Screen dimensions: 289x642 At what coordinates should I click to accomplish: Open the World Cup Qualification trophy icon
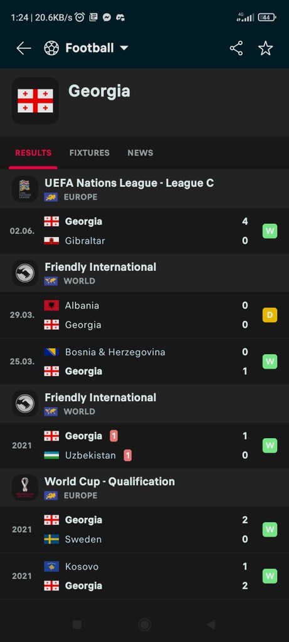[x=25, y=487]
